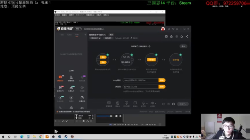
Task: Add the camera (摄像头) source
Action: click(118, 104)
